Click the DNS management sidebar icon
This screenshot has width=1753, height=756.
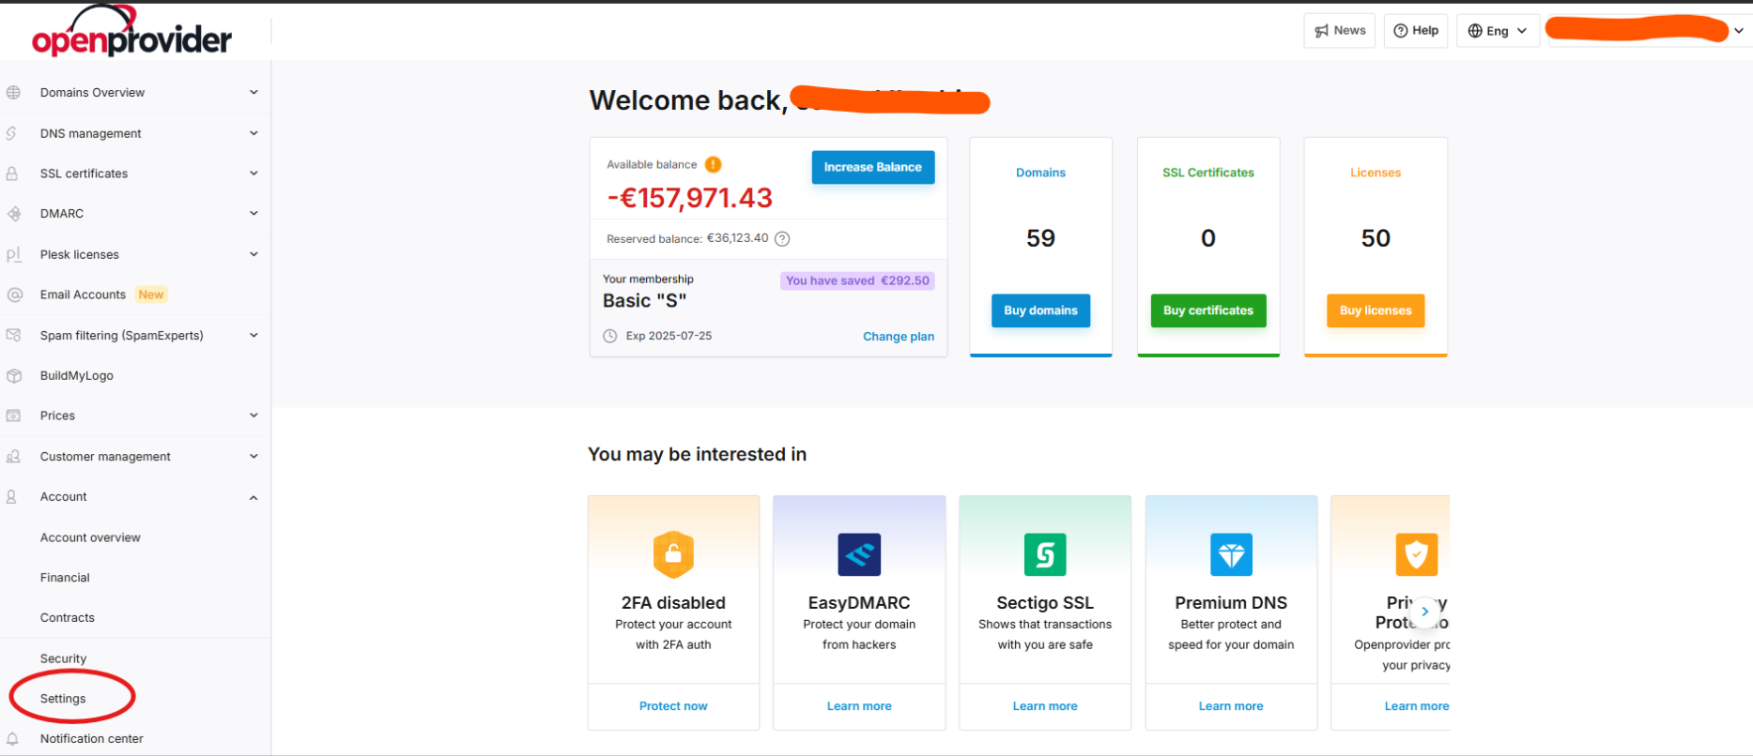click(x=12, y=133)
